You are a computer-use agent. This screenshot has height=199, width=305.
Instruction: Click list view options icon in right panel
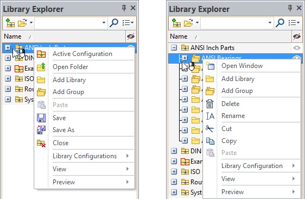pos(294,23)
